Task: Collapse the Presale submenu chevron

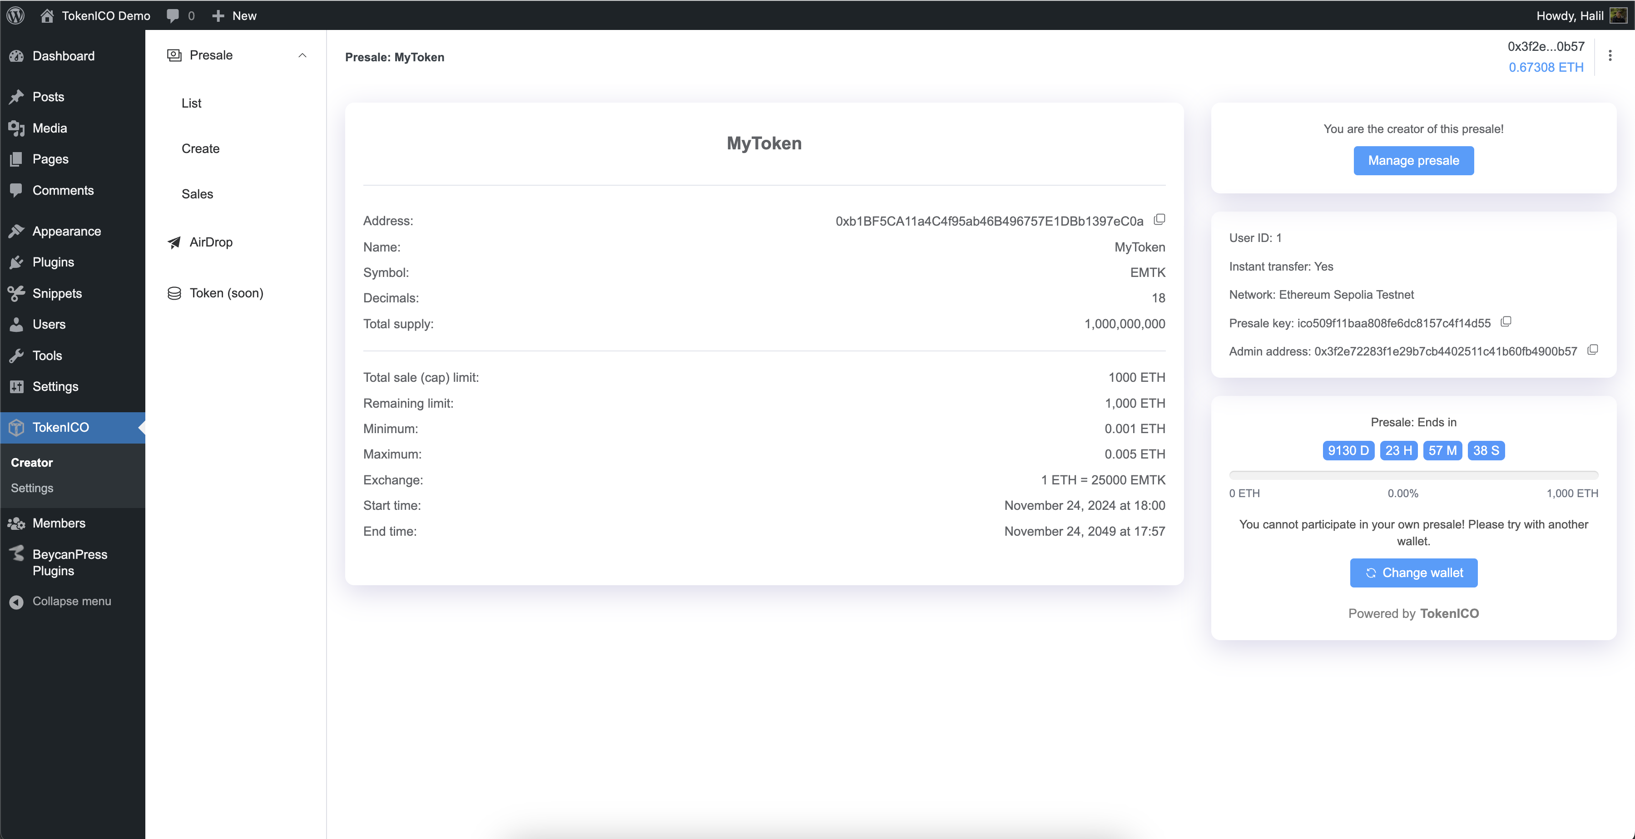Action: [x=302, y=55]
